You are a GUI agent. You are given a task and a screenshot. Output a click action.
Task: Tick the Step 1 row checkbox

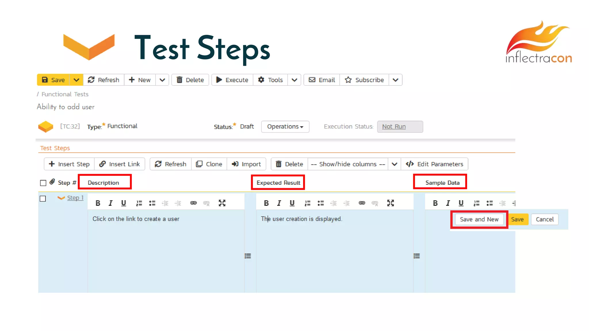click(43, 199)
